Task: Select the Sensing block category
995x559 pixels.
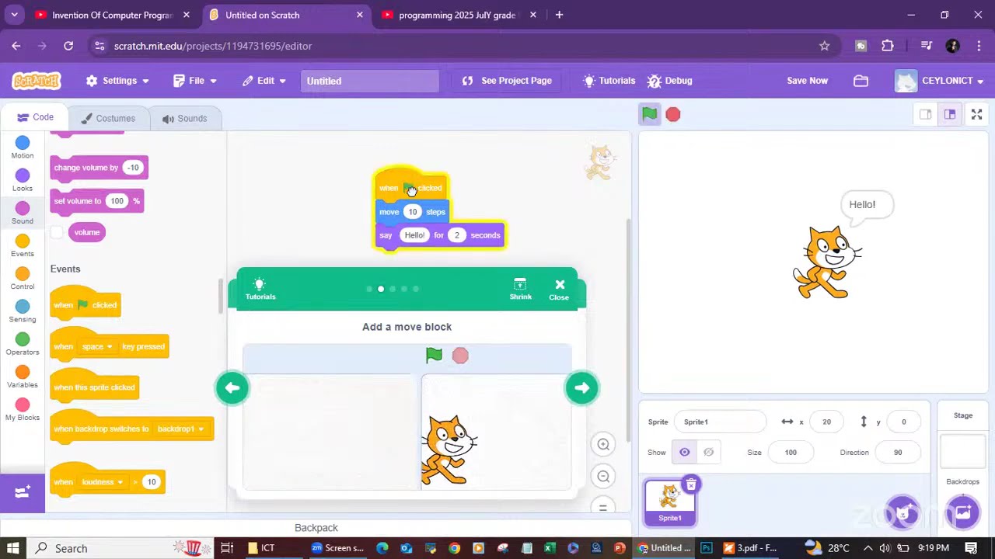Action: point(23,311)
